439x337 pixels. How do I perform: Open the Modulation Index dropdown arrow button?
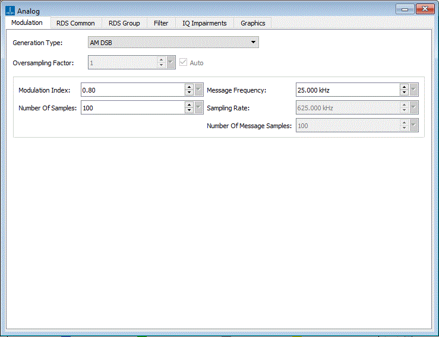[199, 90]
